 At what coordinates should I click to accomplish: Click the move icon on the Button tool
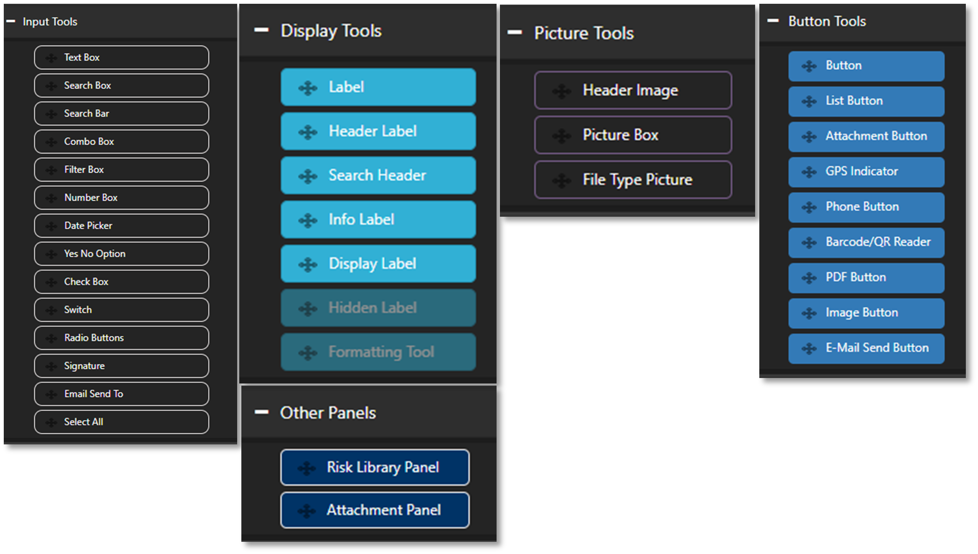[808, 66]
